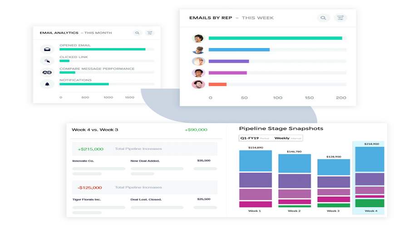
Task: Click the A/B Compare Message Performance icon
Action: pos(47,72)
